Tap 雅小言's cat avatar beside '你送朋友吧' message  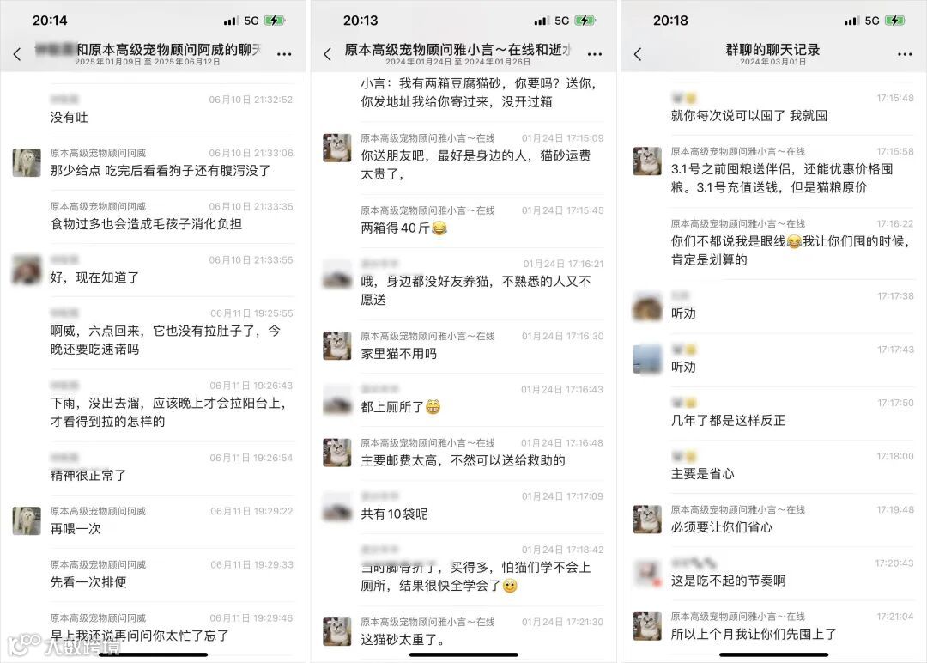point(337,148)
